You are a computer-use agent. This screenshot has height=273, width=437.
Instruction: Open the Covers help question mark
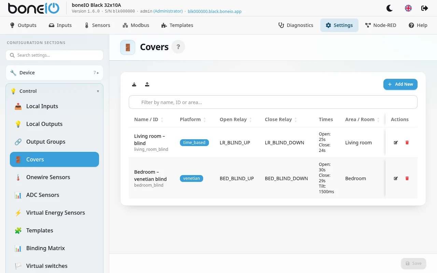click(x=178, y=47)
